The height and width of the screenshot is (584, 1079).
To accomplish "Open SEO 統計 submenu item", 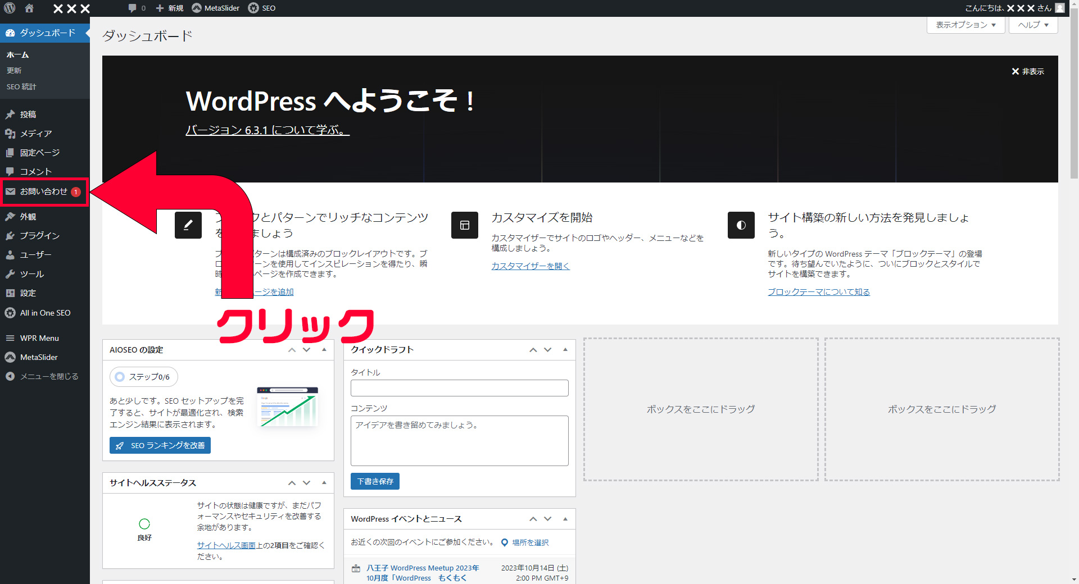I will [21, 86].
